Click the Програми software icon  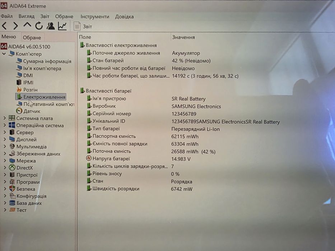(x=12, y=182)
